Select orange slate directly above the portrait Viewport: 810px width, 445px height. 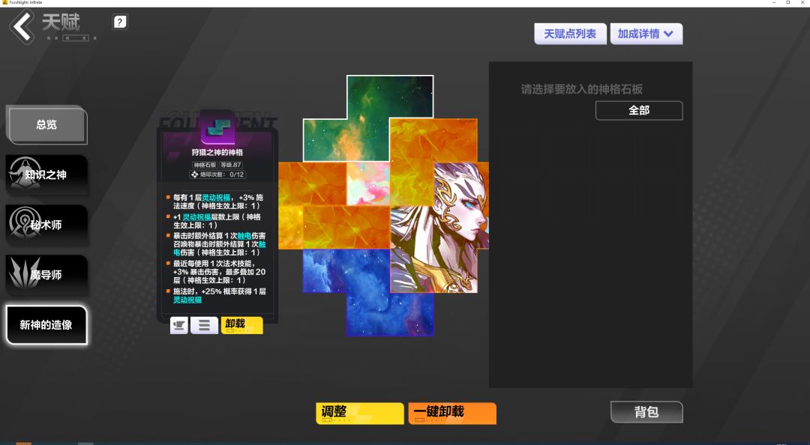point(433,140)
